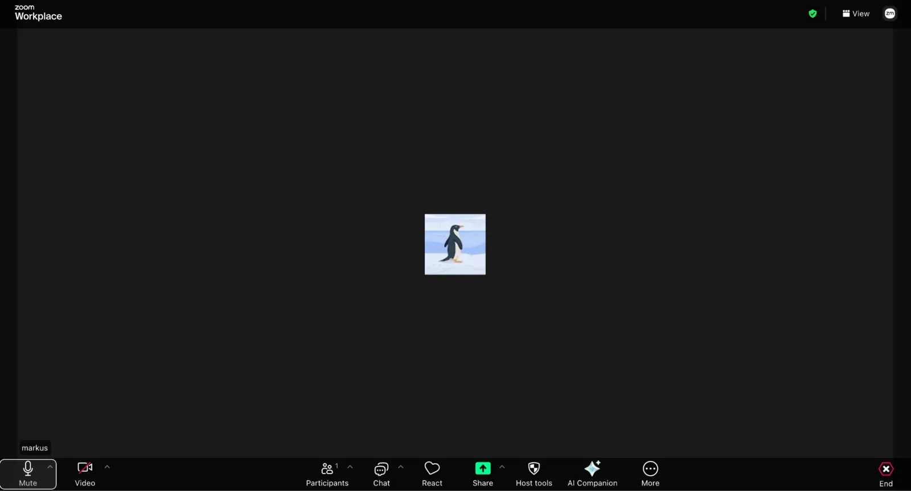This screenshot has width=911, height=491.
Task: End the meeting with the End button
Action: pos(886,474)
